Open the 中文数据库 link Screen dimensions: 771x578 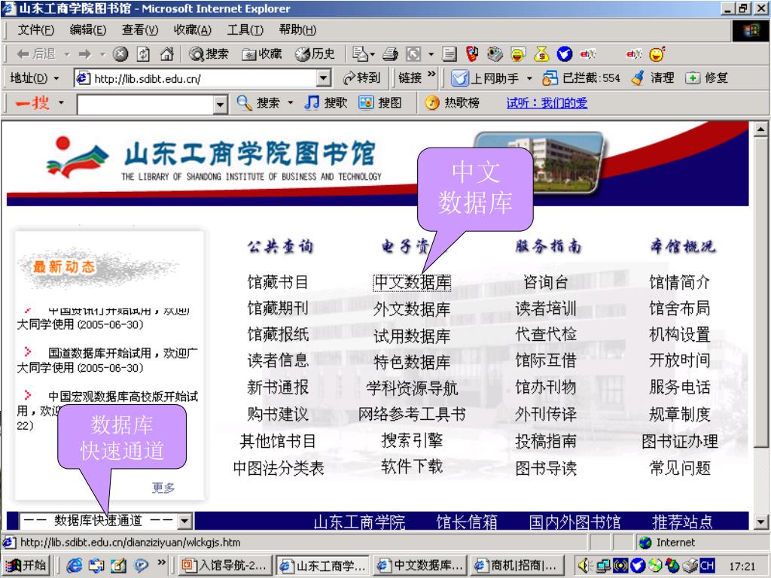(412, 282)
